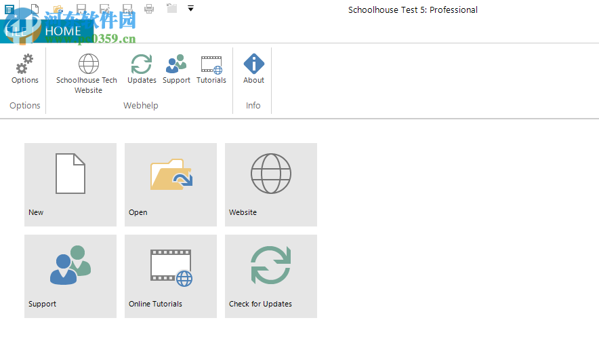Click the New document tile
Image resolution: width=599 pixels, height=356 pixels.
[x=70, y=184]
